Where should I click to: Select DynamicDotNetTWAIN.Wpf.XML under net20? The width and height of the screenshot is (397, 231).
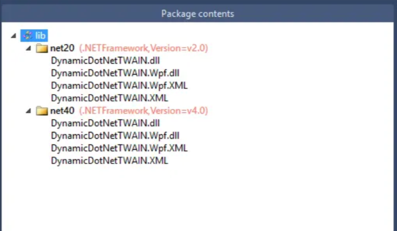pyautogui.click(x=119, y=85)
